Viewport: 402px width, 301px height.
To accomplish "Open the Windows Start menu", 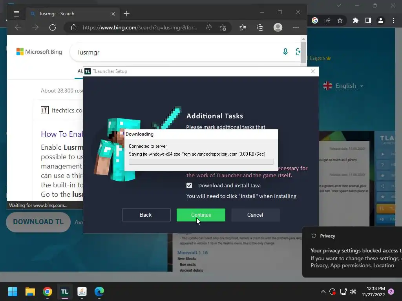I will [13, 292].
